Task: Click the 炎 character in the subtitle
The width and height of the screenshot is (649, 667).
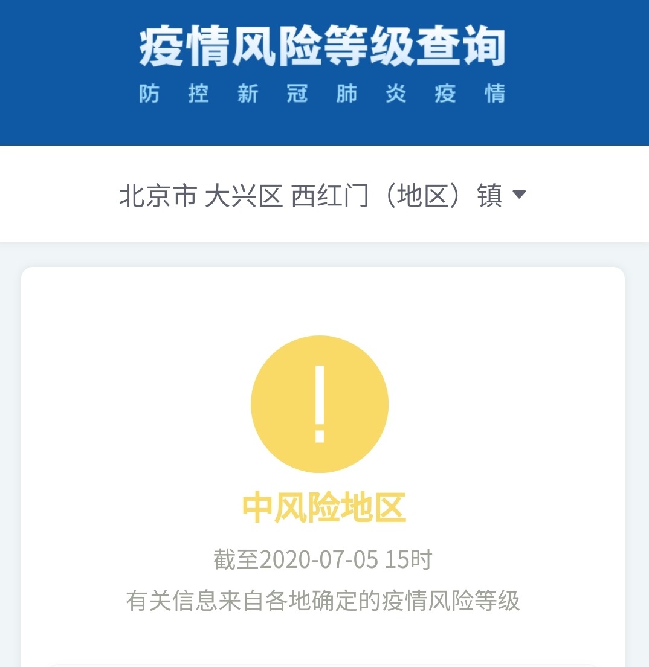Action: pos(396,94)
